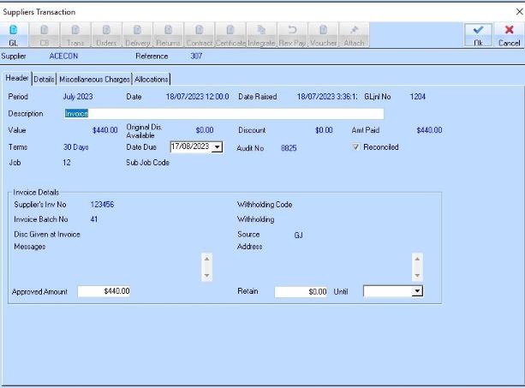Click the Rev Pay toolbar icon
This screenshot has width=525, height=388.
pos(291,34)
